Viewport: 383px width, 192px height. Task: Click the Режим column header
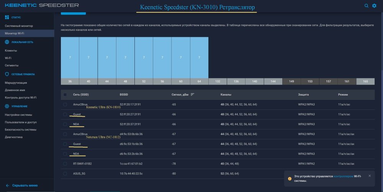point(343,94)
